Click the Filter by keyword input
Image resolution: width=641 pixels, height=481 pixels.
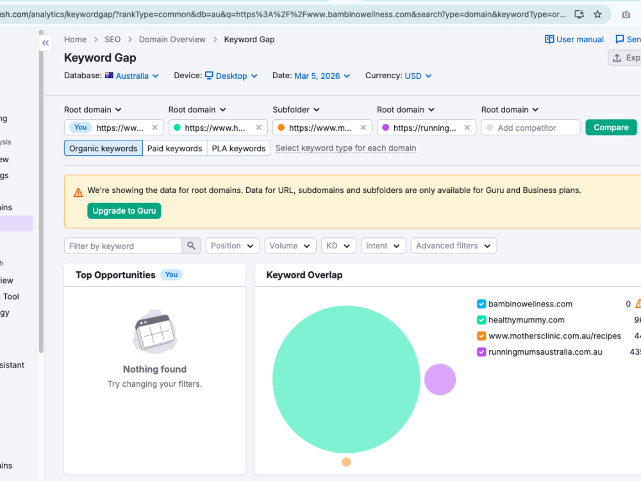122,246
